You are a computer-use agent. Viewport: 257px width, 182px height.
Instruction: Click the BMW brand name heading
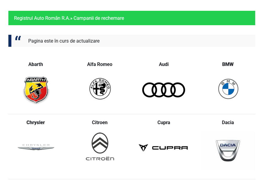pyautogui.click(x=228, y=64)
